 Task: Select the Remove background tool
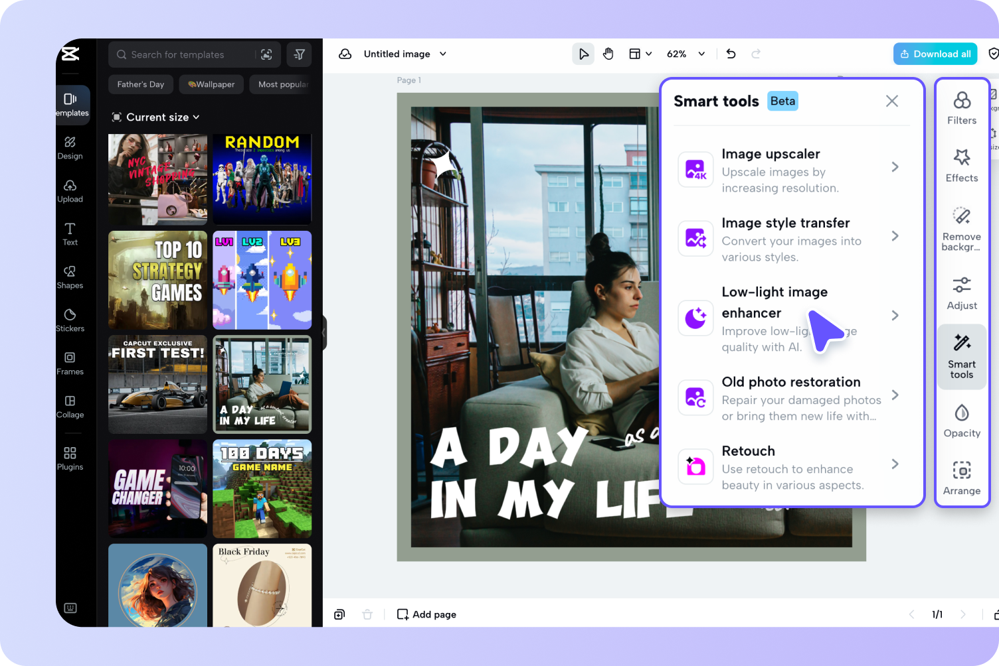point(962,229)
